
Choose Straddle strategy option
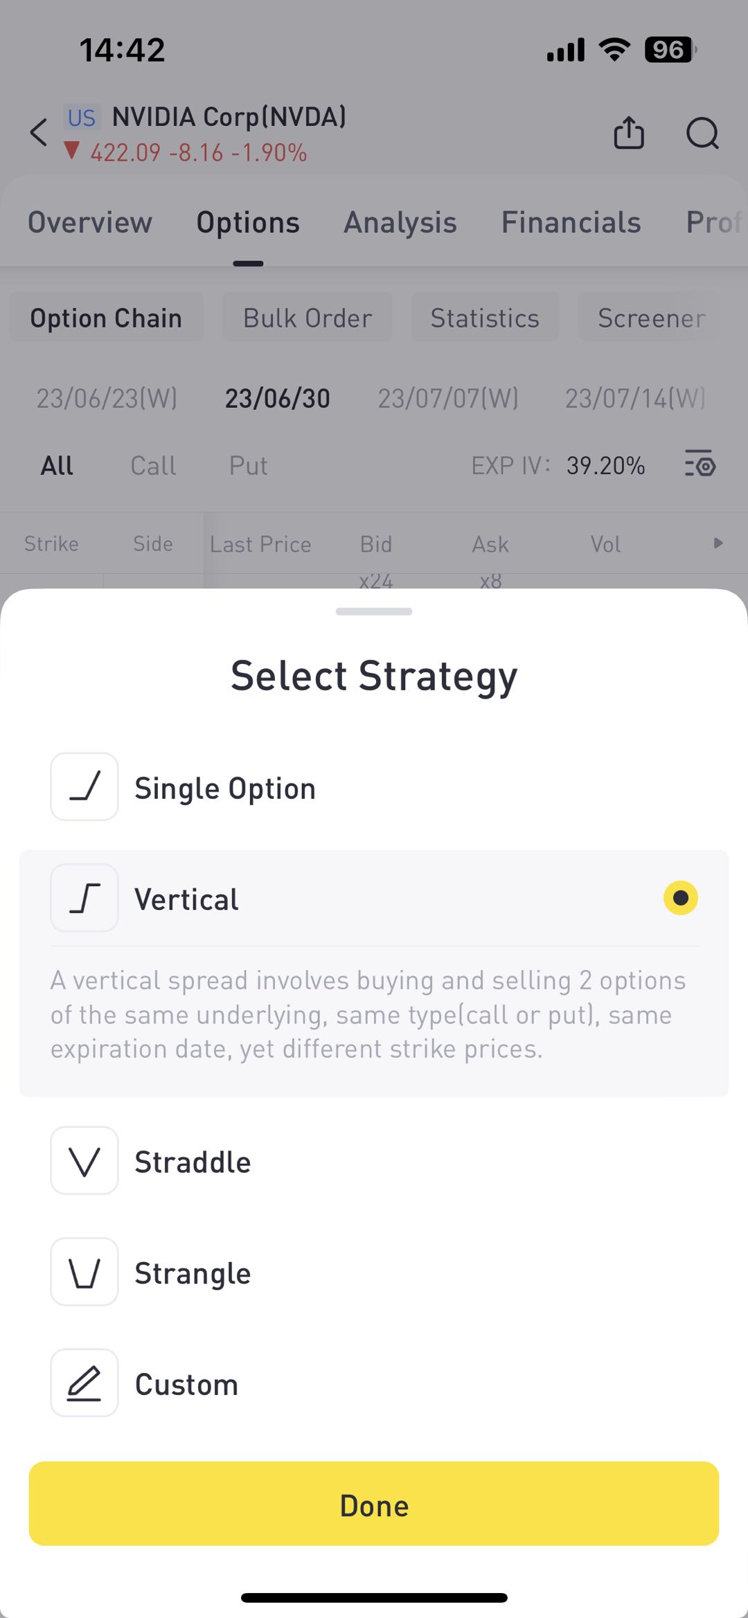point(374,1161)
